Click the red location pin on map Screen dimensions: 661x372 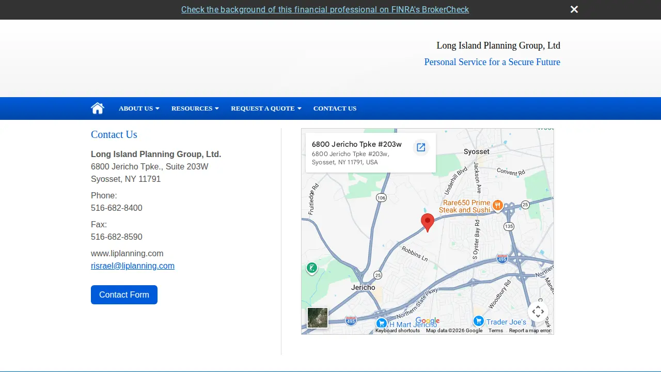428,223
